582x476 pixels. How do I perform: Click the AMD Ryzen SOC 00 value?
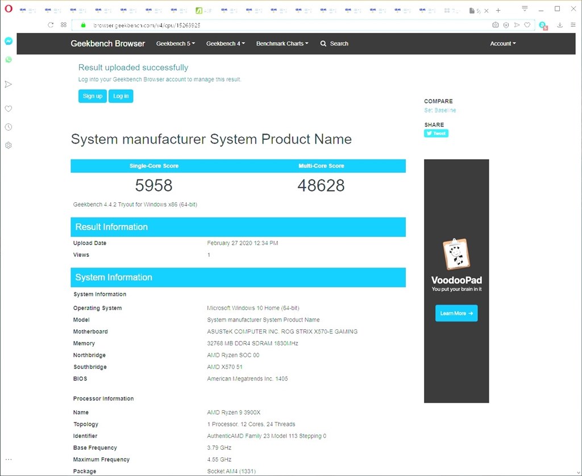point(233,355)
